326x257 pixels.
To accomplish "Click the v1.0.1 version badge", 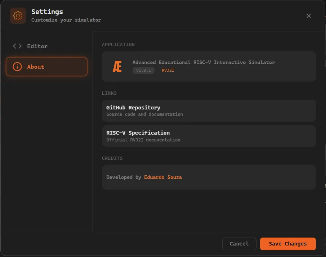I will click(143, 70).
